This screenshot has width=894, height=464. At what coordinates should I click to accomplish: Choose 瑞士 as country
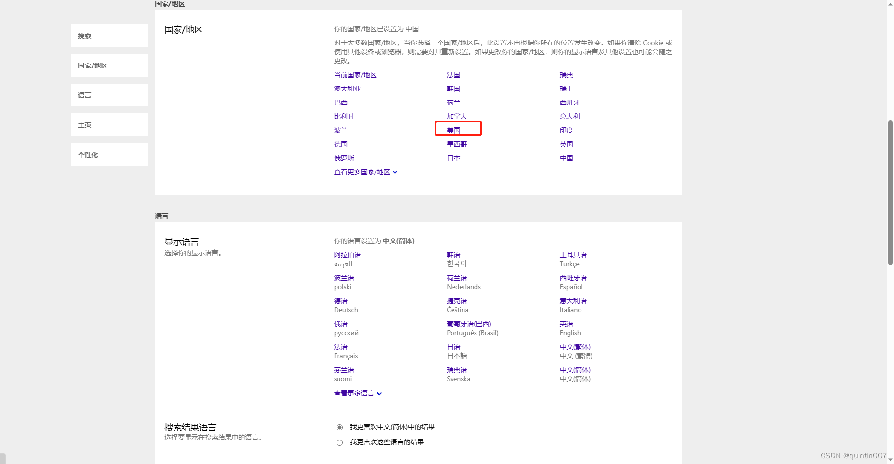(x=567, y=89)
